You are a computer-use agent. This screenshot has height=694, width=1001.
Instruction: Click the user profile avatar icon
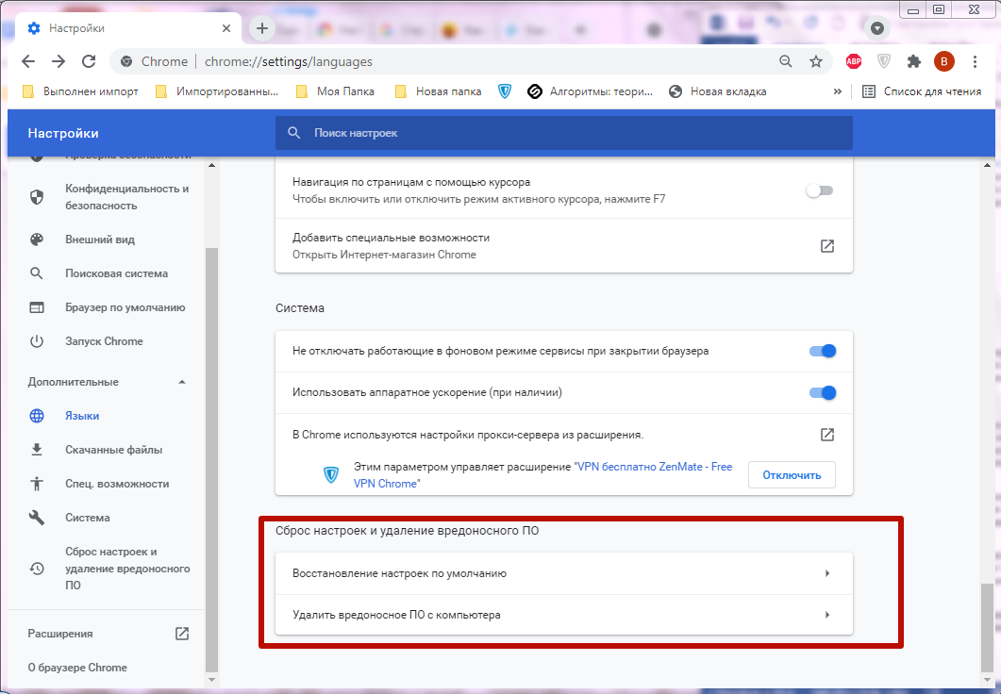click(x=943, y=61)
